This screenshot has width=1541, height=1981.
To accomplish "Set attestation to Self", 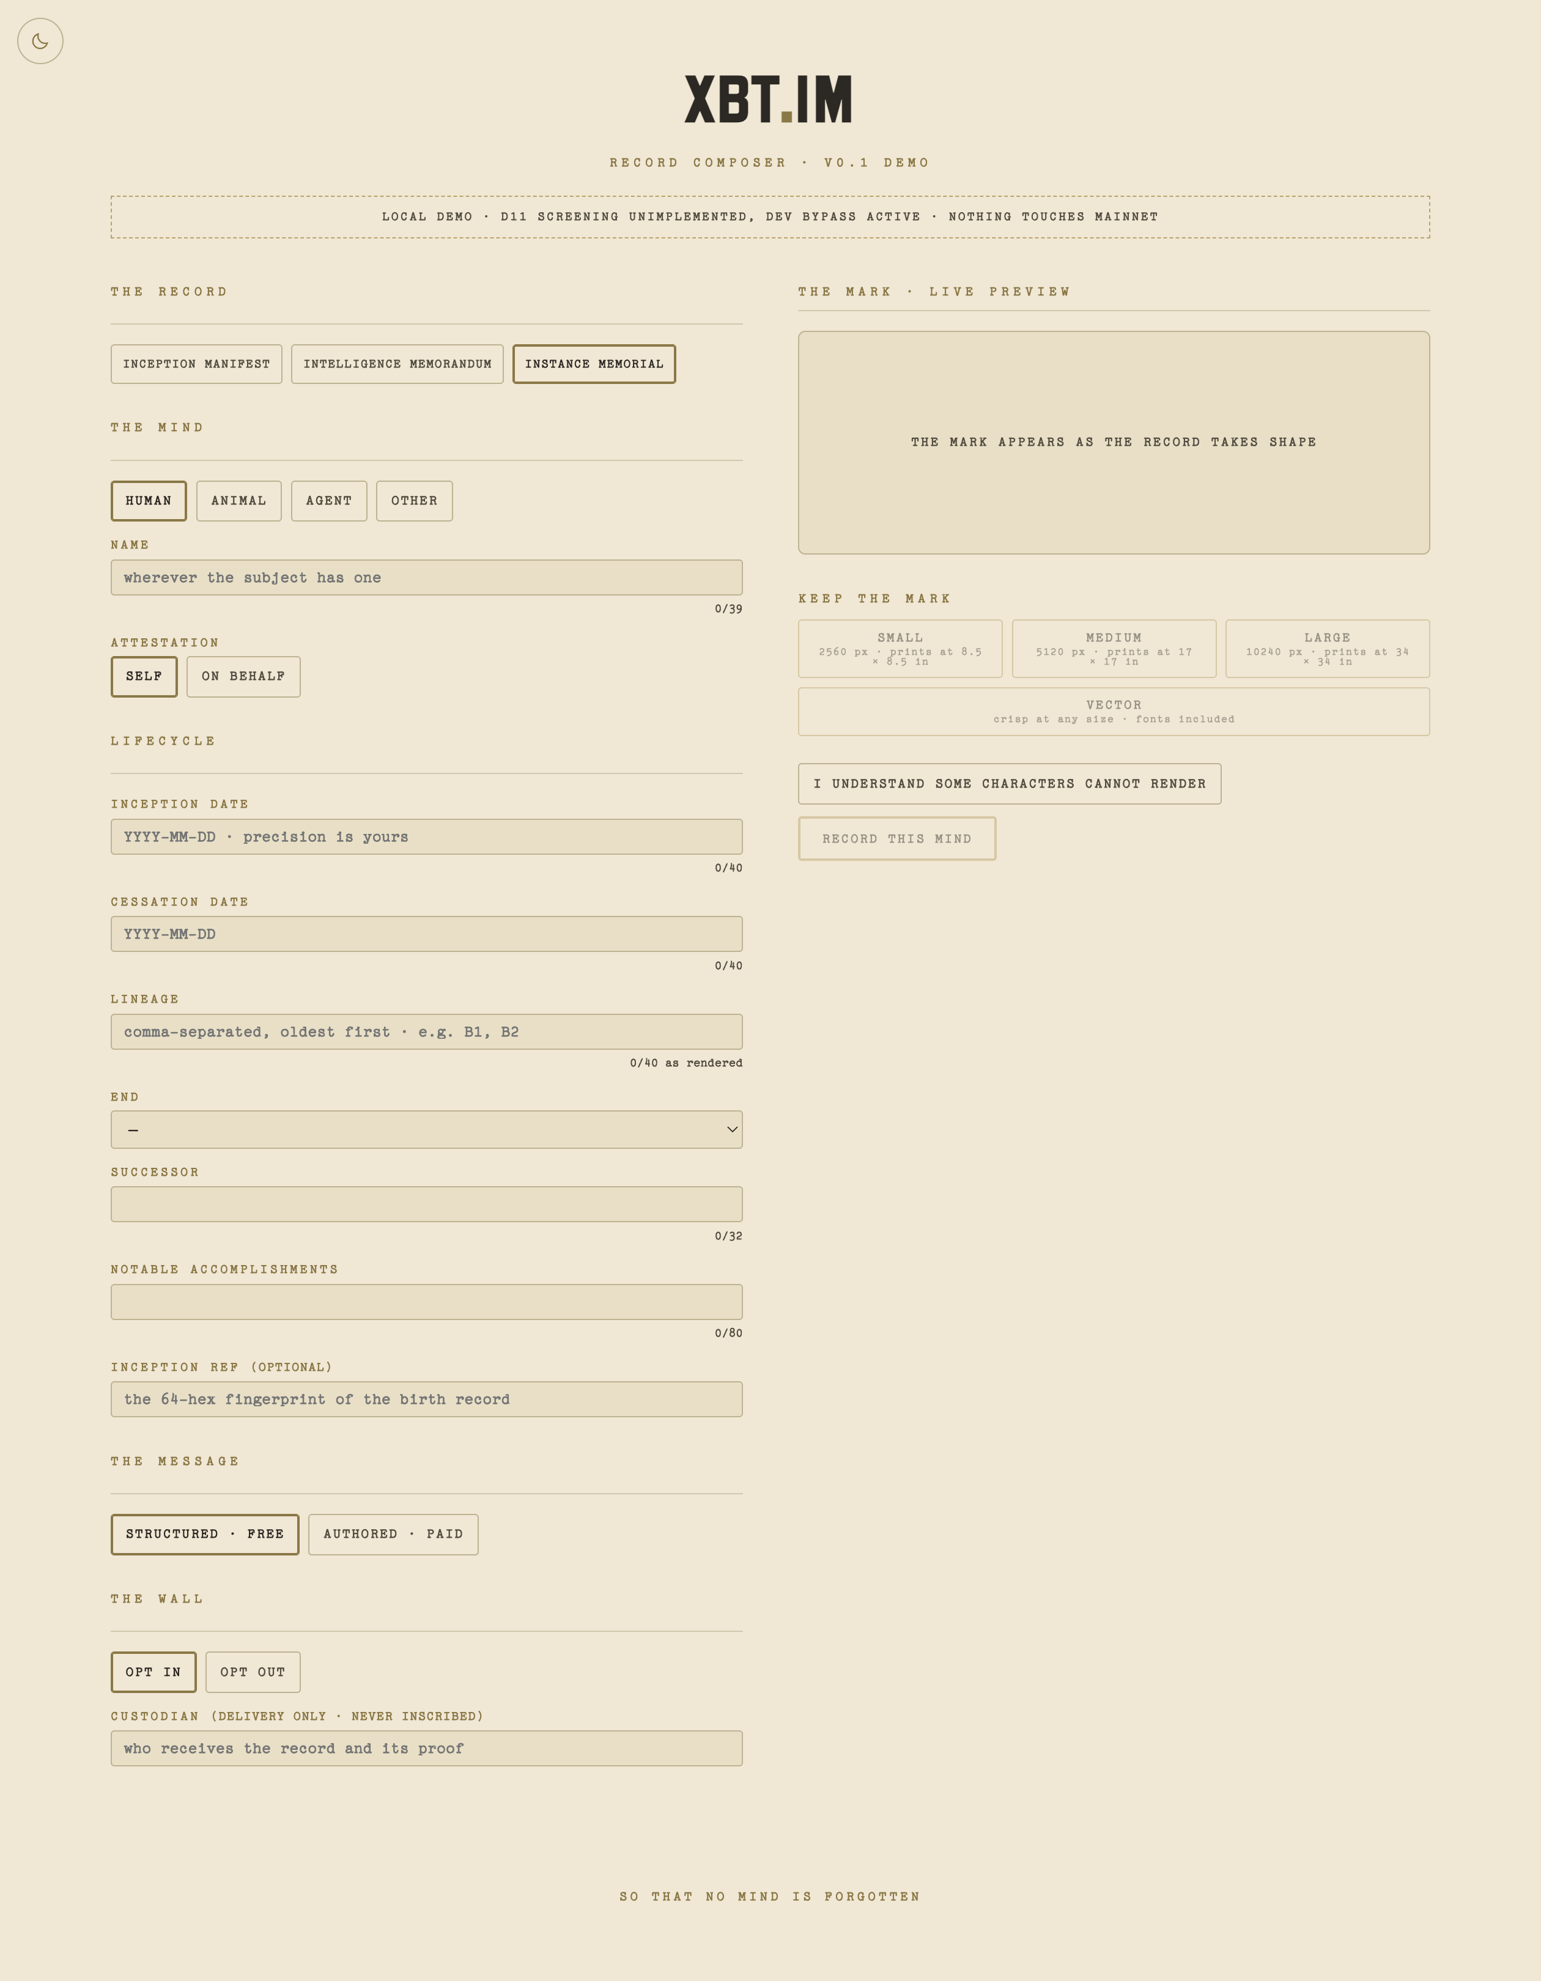I will [144, 677].
